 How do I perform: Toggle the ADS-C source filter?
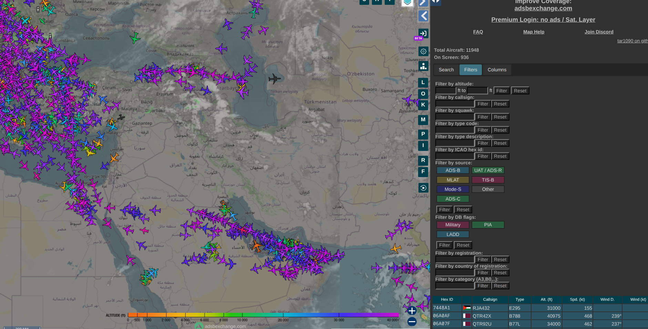tap(453, 199)
